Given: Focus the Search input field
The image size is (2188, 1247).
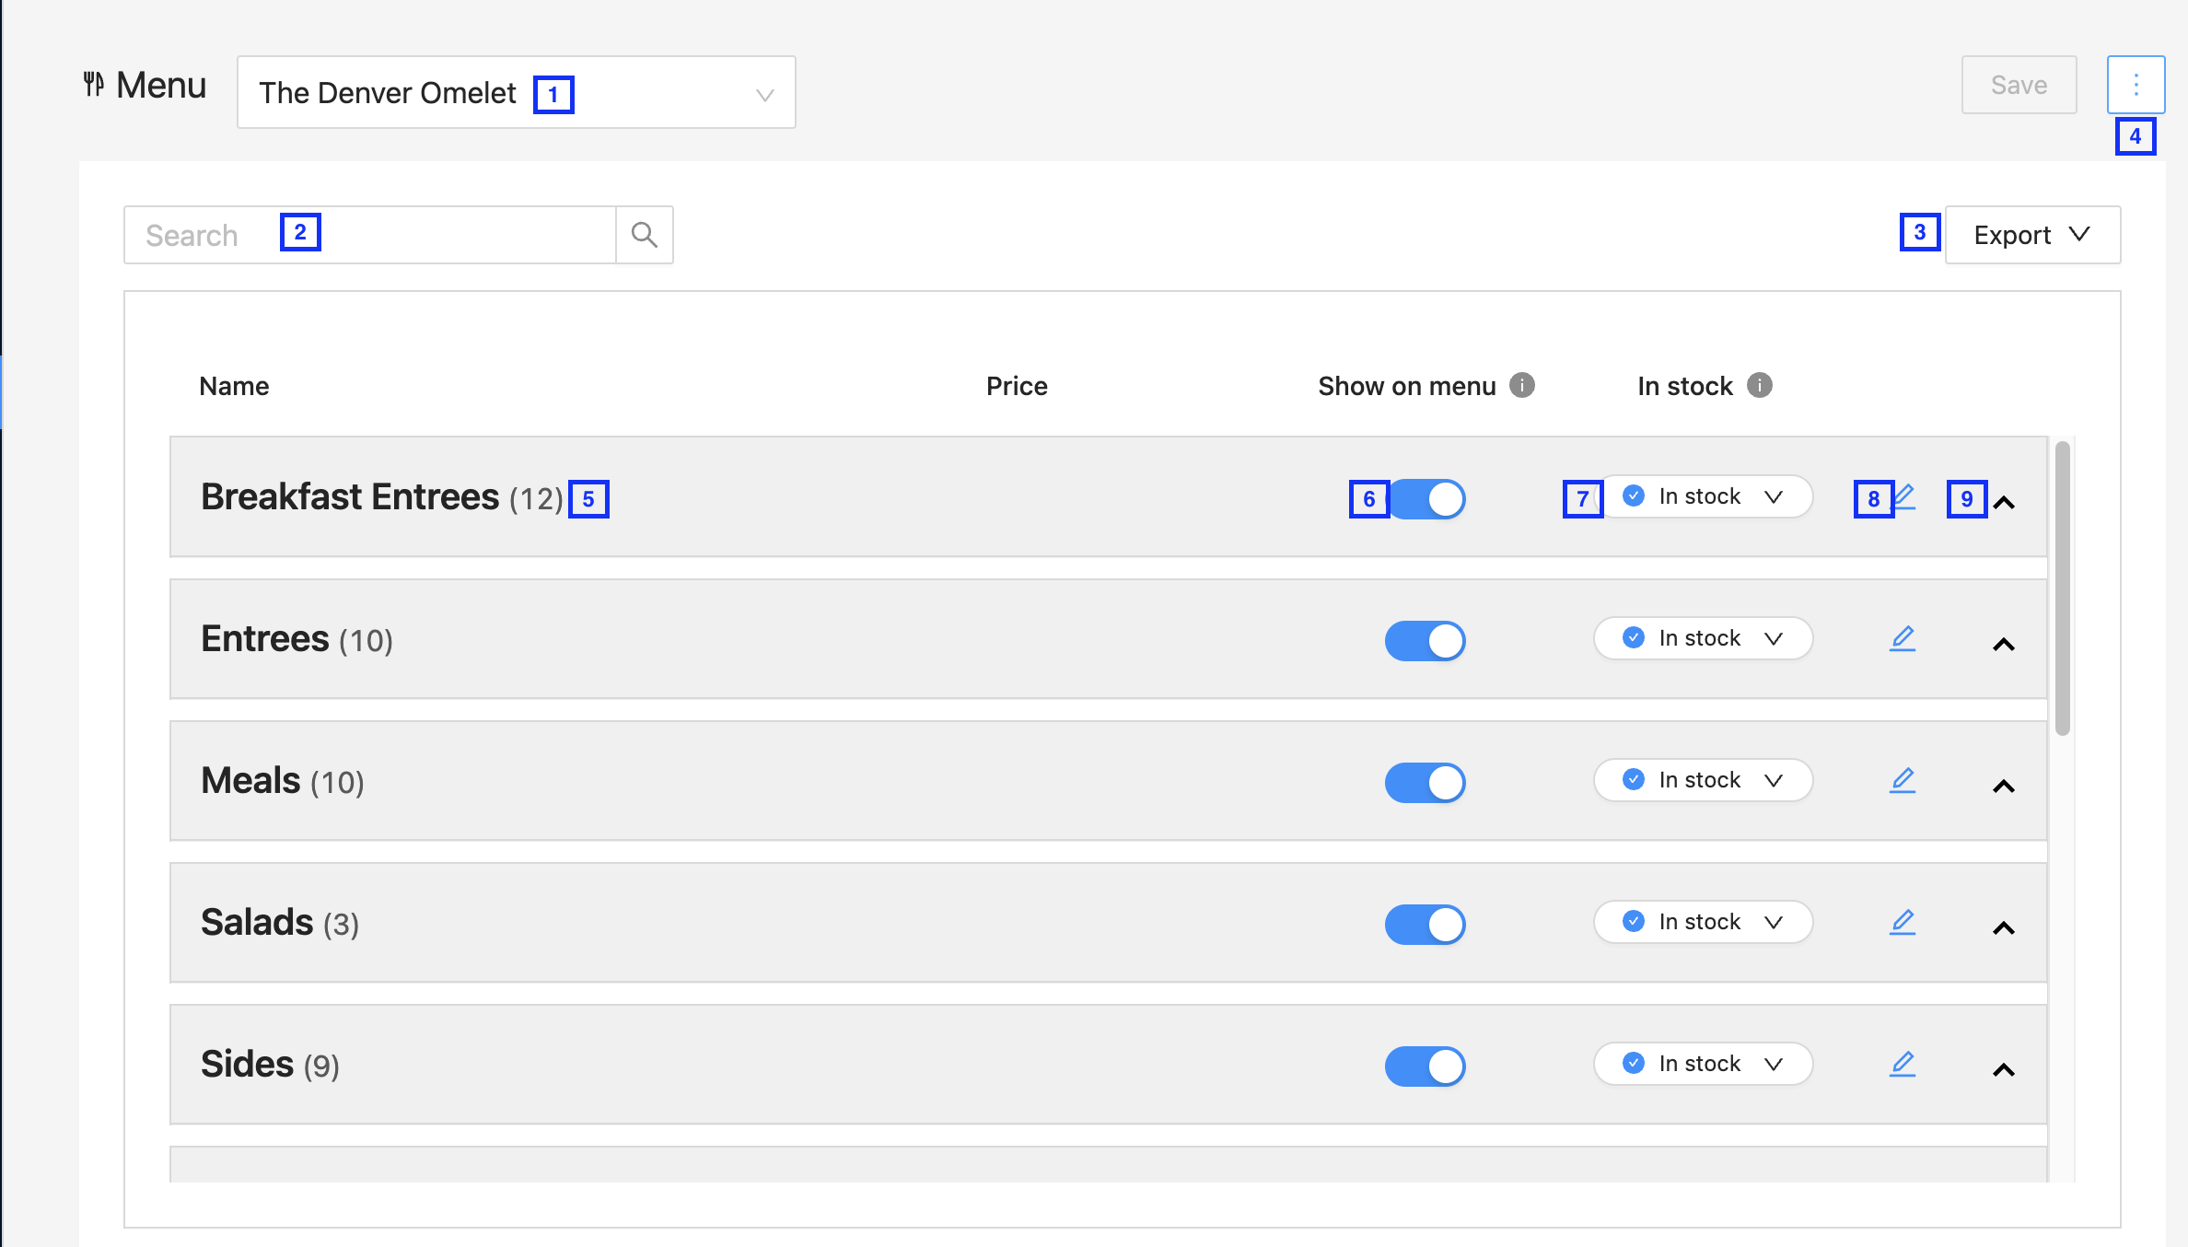Looking at the screenshot, I should (370, 235).
